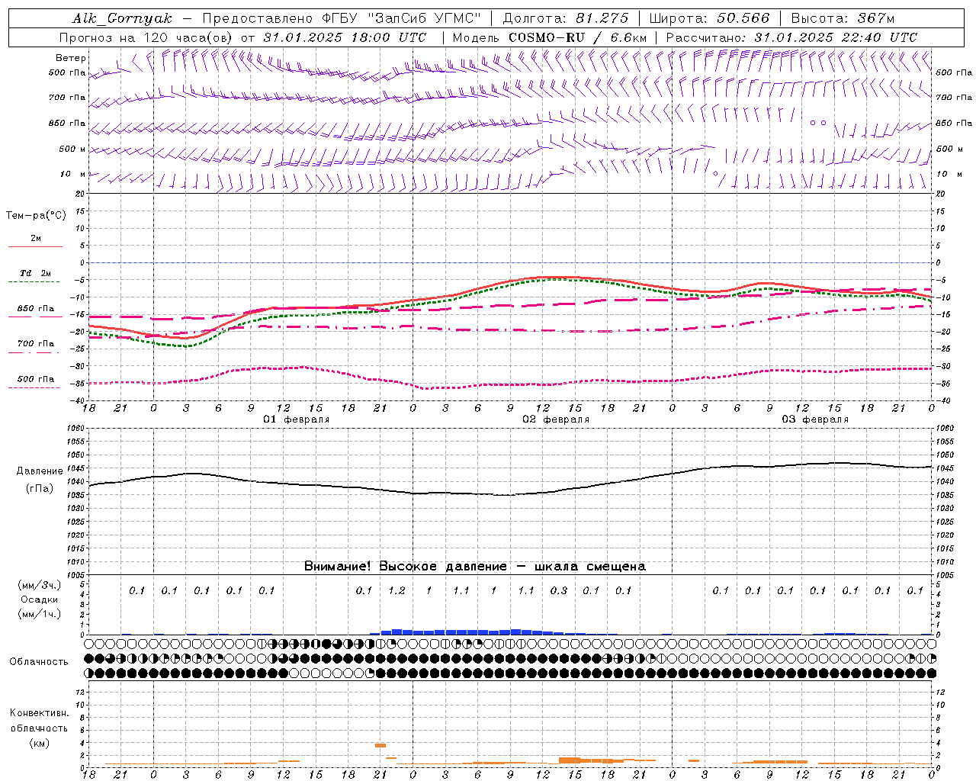Click the 'Внимание! Высокое давление — шкала смещена' warning
Image resolution: width=976 pixels, height=781 pixels.
click(x=475, y=566)
